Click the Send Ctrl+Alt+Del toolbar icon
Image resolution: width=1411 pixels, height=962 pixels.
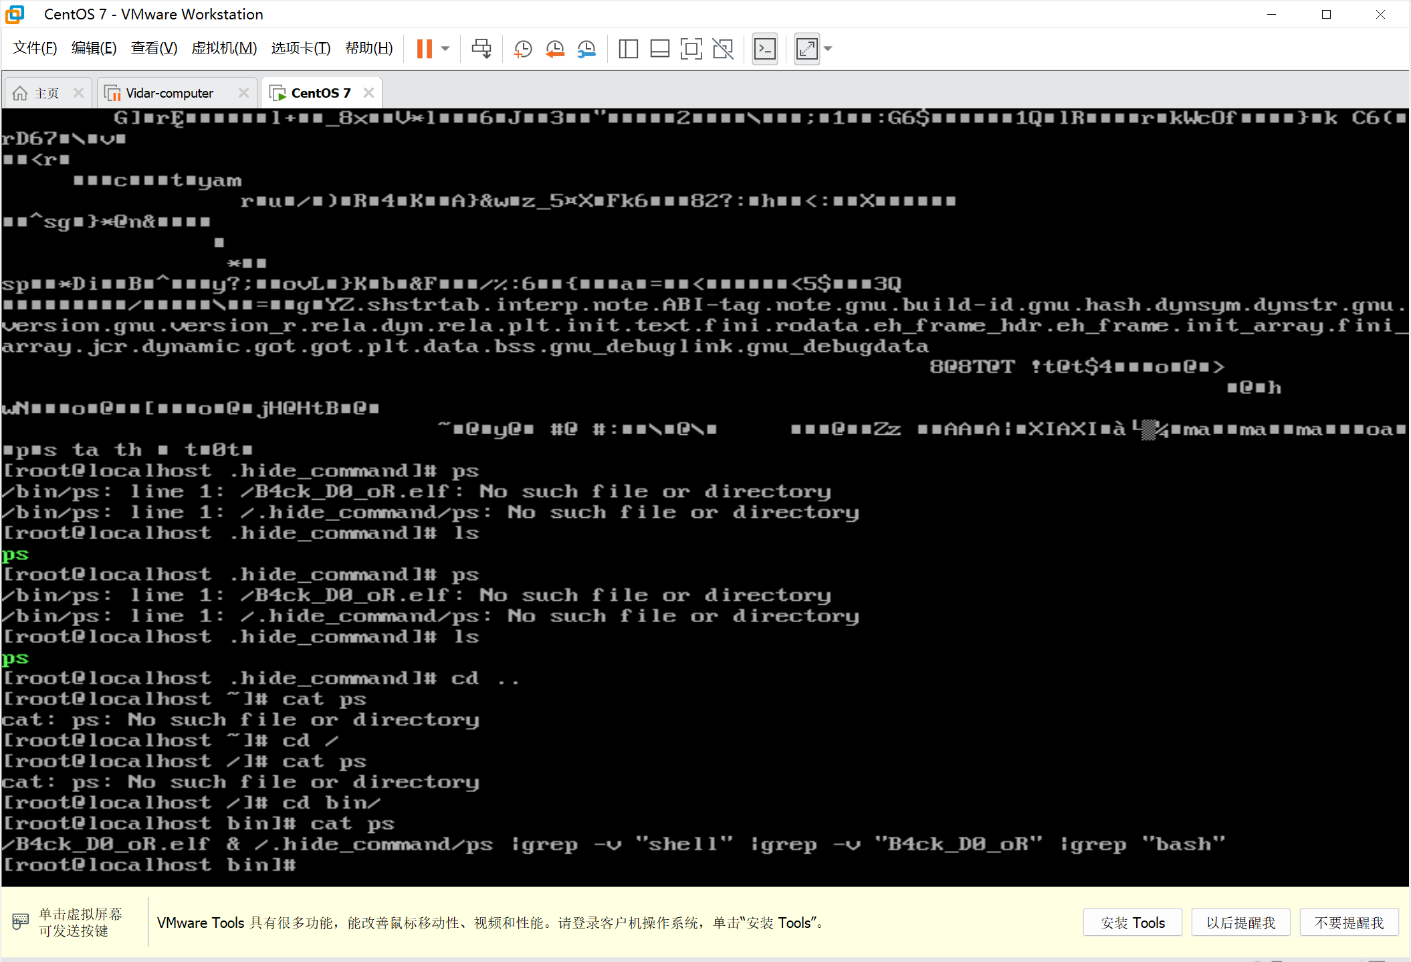pos(481,49)
